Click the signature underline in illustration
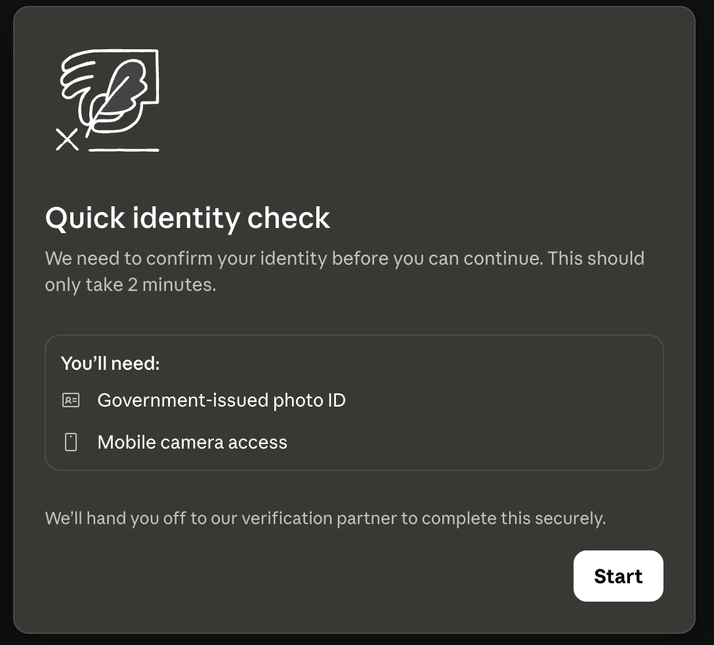 124,150
